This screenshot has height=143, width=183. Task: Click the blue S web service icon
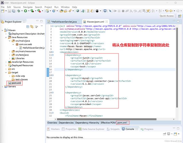[x=54, y=11]
